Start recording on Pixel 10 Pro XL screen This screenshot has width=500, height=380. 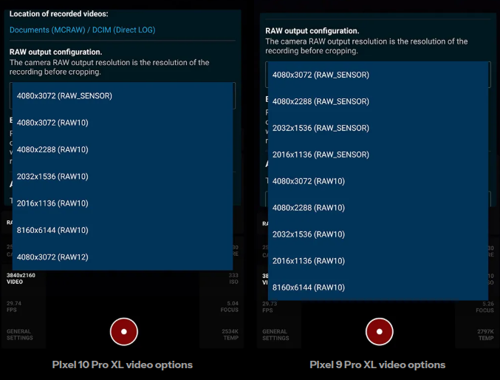tap(124, 331)
